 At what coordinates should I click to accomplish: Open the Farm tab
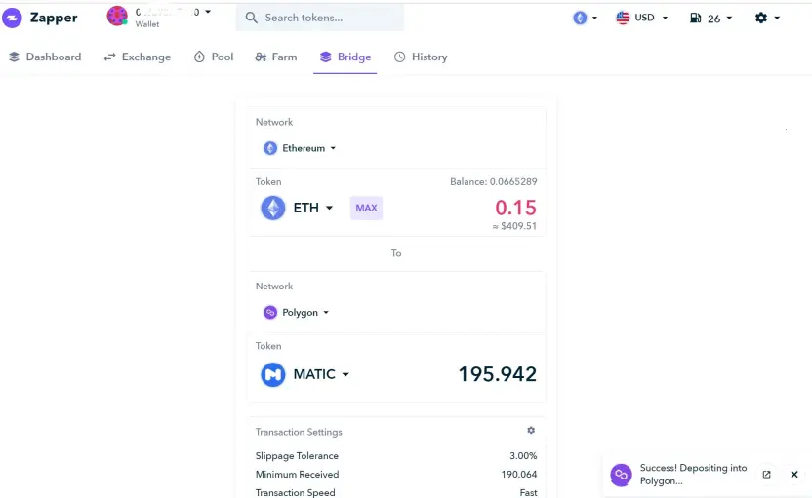(276, 57)
